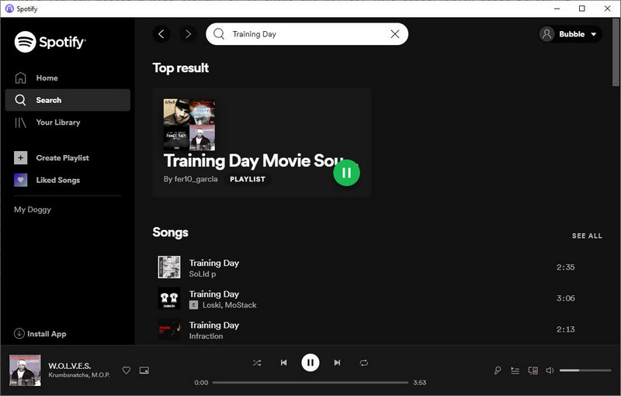
Task: Open the Home page from sidebar
Action: 68,77
